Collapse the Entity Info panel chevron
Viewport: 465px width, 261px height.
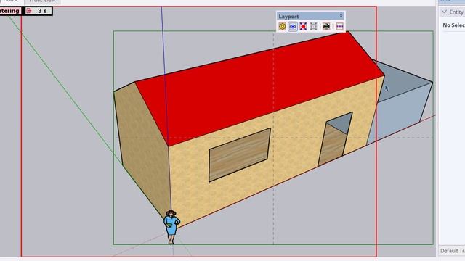click(444, 12)
